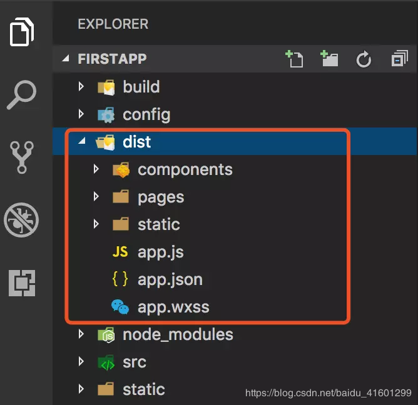Click the bottom root static folder icon
This screenshot has width=418, height=405.
[106, 389]
